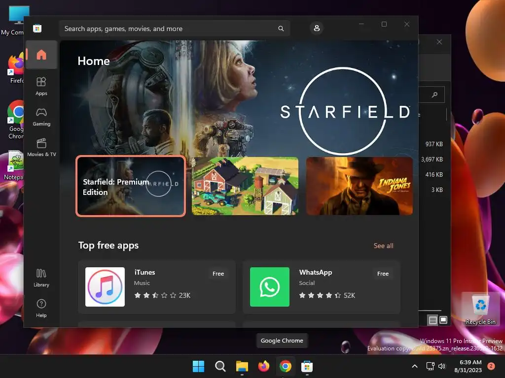Click the iTunes title text
The image size is (505, 378).
pos(144,272)
